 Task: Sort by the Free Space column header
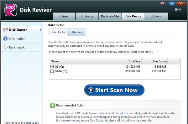(154, 61)
